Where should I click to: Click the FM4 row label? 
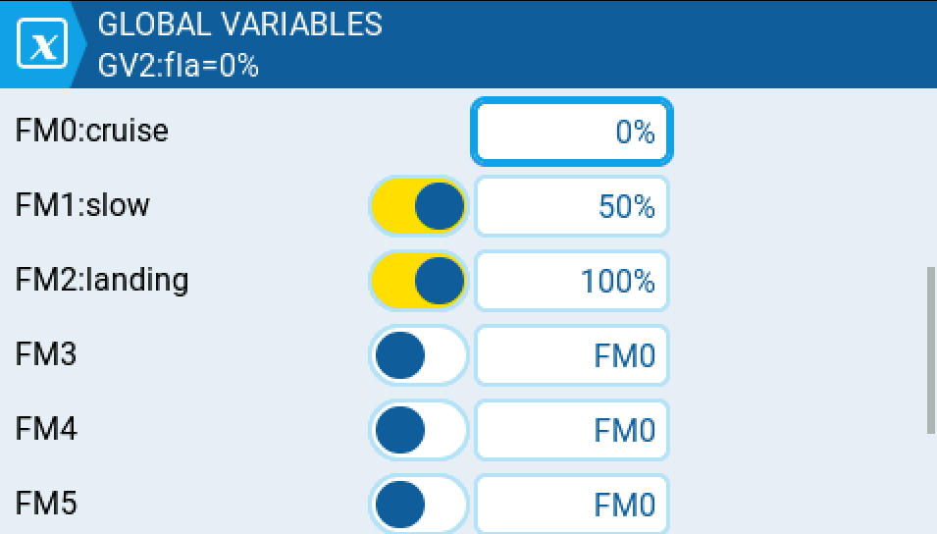pyautogui.click(x=46, y=430)
